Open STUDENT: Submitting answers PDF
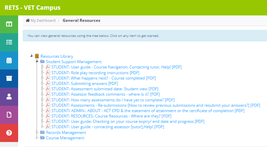Image resolution: width=267 pixels, height=147 pixels. (85, 84)
